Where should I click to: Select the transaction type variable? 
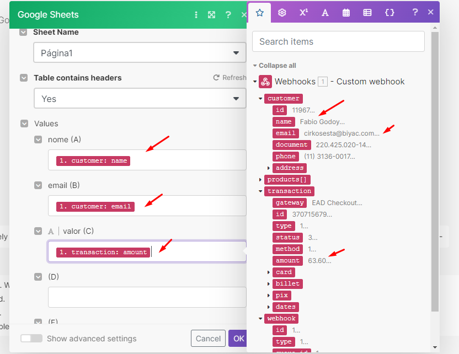(284, 226)
